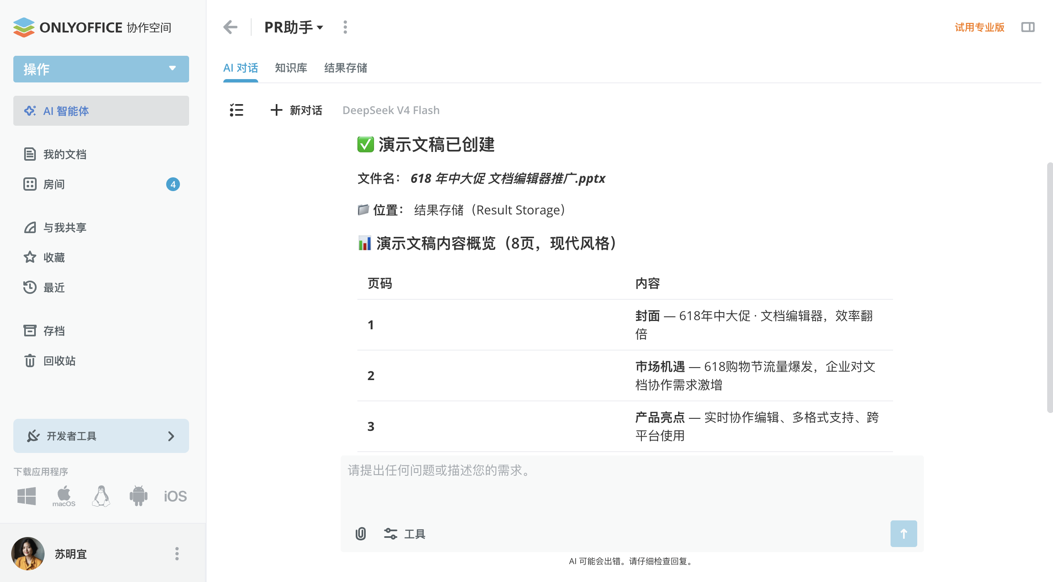
Task: Download the Android app
Action: pyautogui.click(x=138, y=496)
